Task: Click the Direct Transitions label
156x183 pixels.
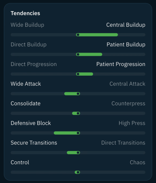Action: [x=123, y=143]
